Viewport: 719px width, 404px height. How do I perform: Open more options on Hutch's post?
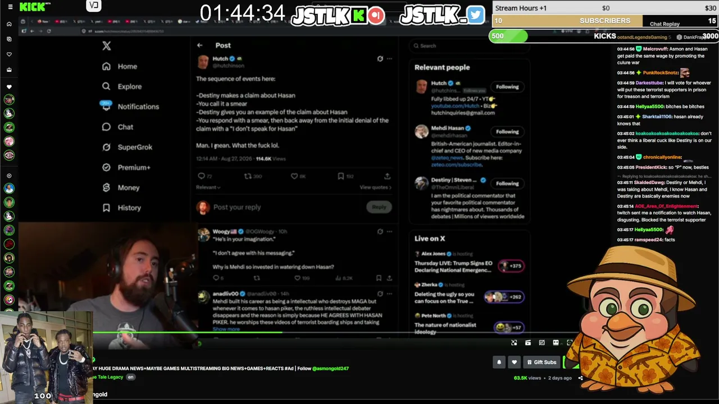point(389,58)
